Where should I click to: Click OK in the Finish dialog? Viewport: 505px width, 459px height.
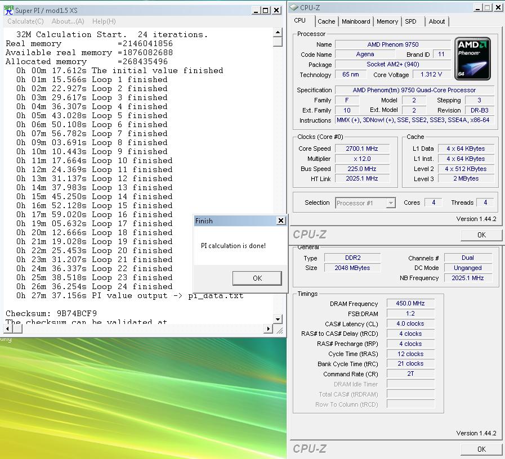(257, 278)
